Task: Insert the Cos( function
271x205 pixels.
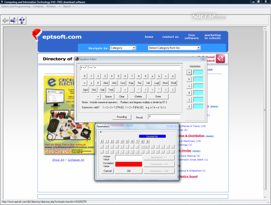Action: pos(122,83)
